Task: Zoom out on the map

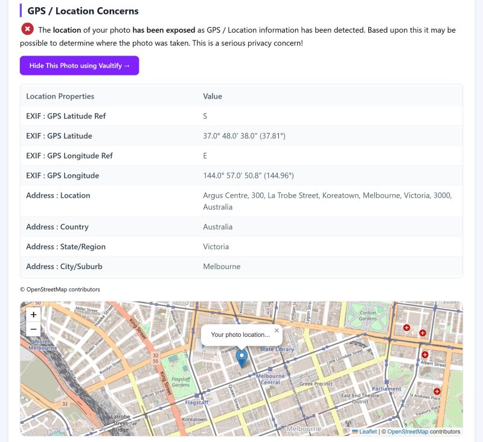Action: [34, 329]
